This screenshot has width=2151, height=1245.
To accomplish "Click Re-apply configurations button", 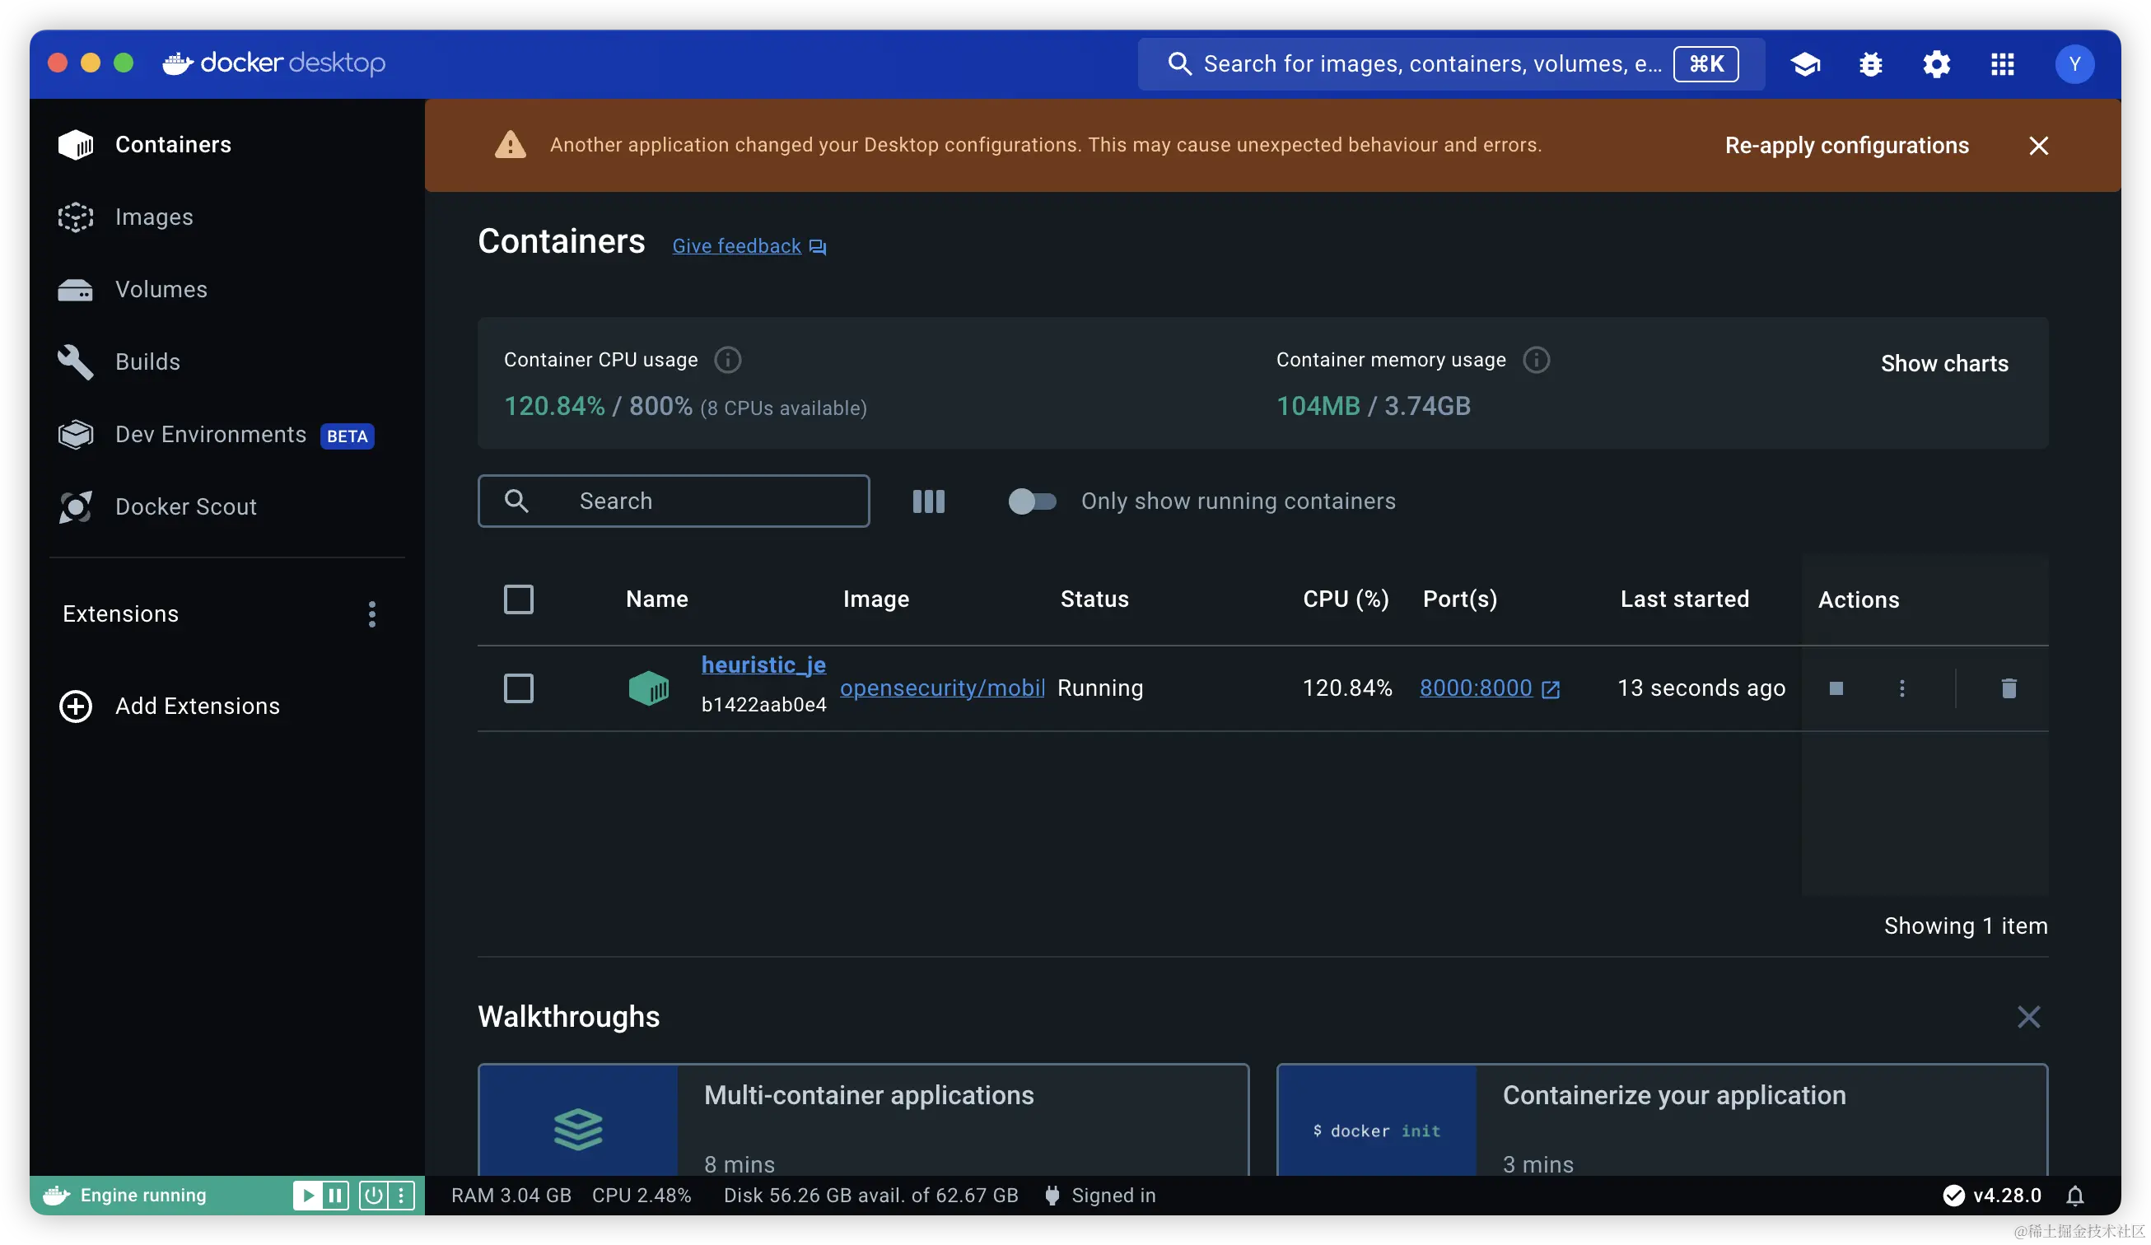I will tap(1846, 145).
